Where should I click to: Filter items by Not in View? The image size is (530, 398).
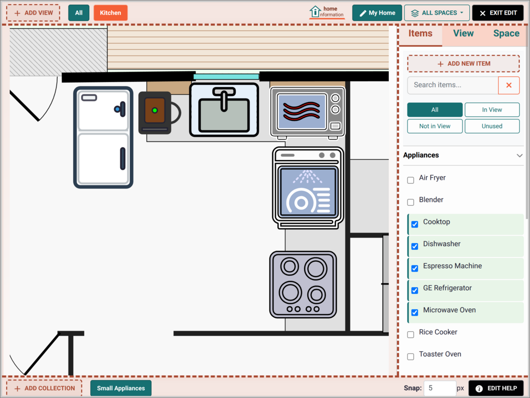point(434,126)
